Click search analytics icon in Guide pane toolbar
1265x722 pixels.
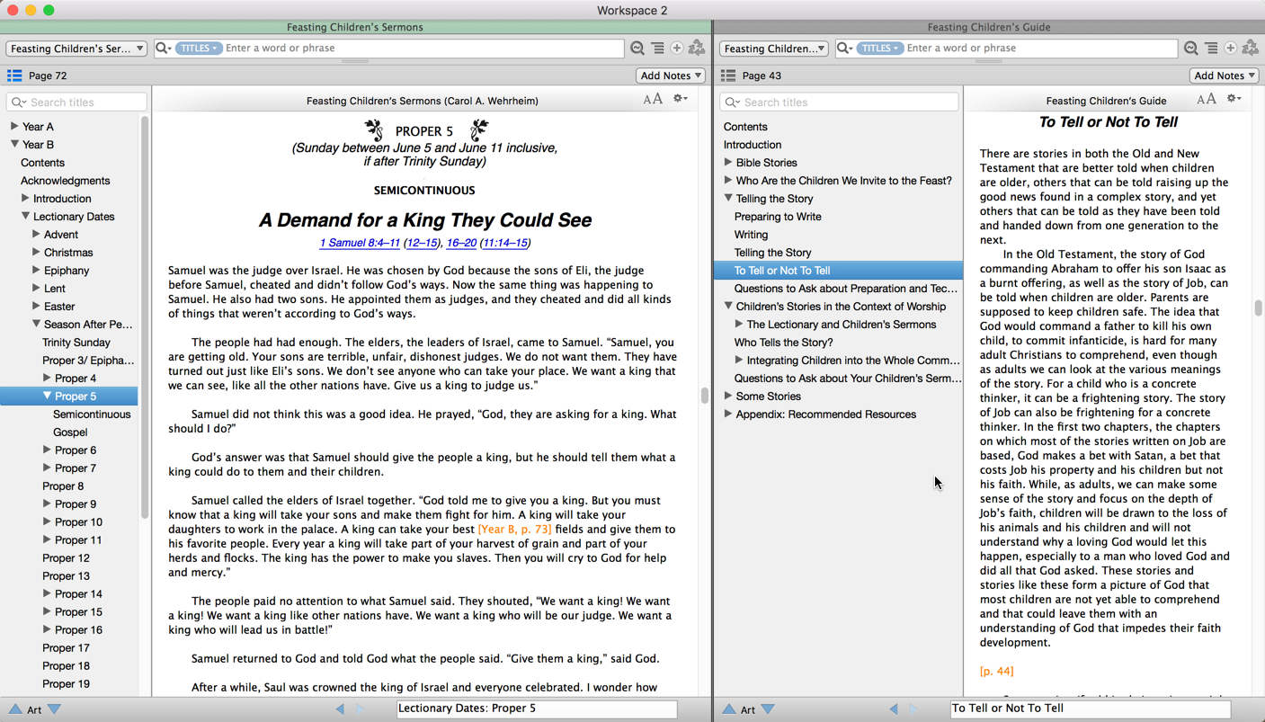click(1191, 49)
